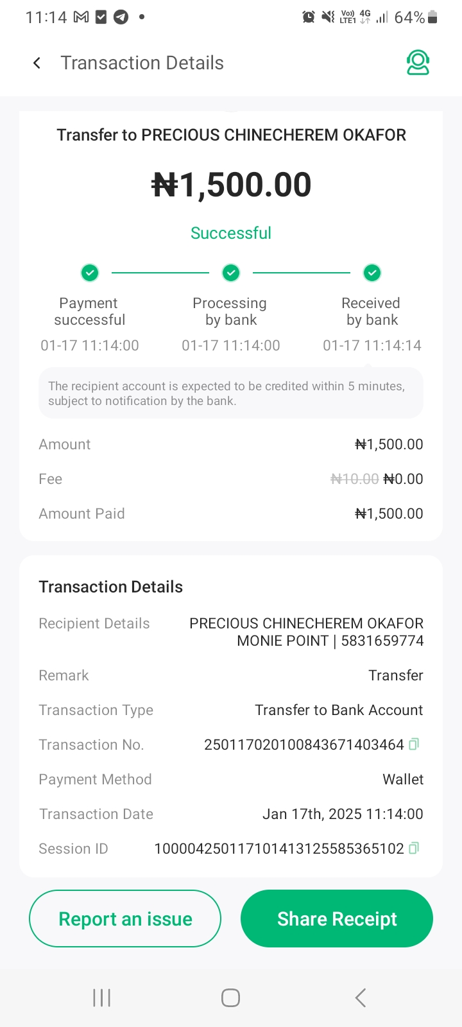
Task: Copy the Transaction No. value
Action: pos(415,745)
